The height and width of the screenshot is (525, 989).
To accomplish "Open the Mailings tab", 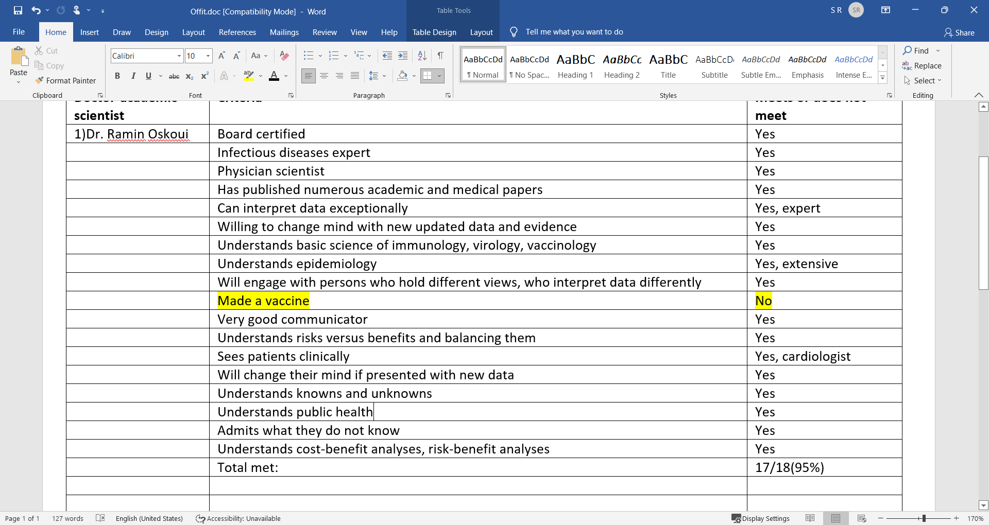I will coord(284,32).
